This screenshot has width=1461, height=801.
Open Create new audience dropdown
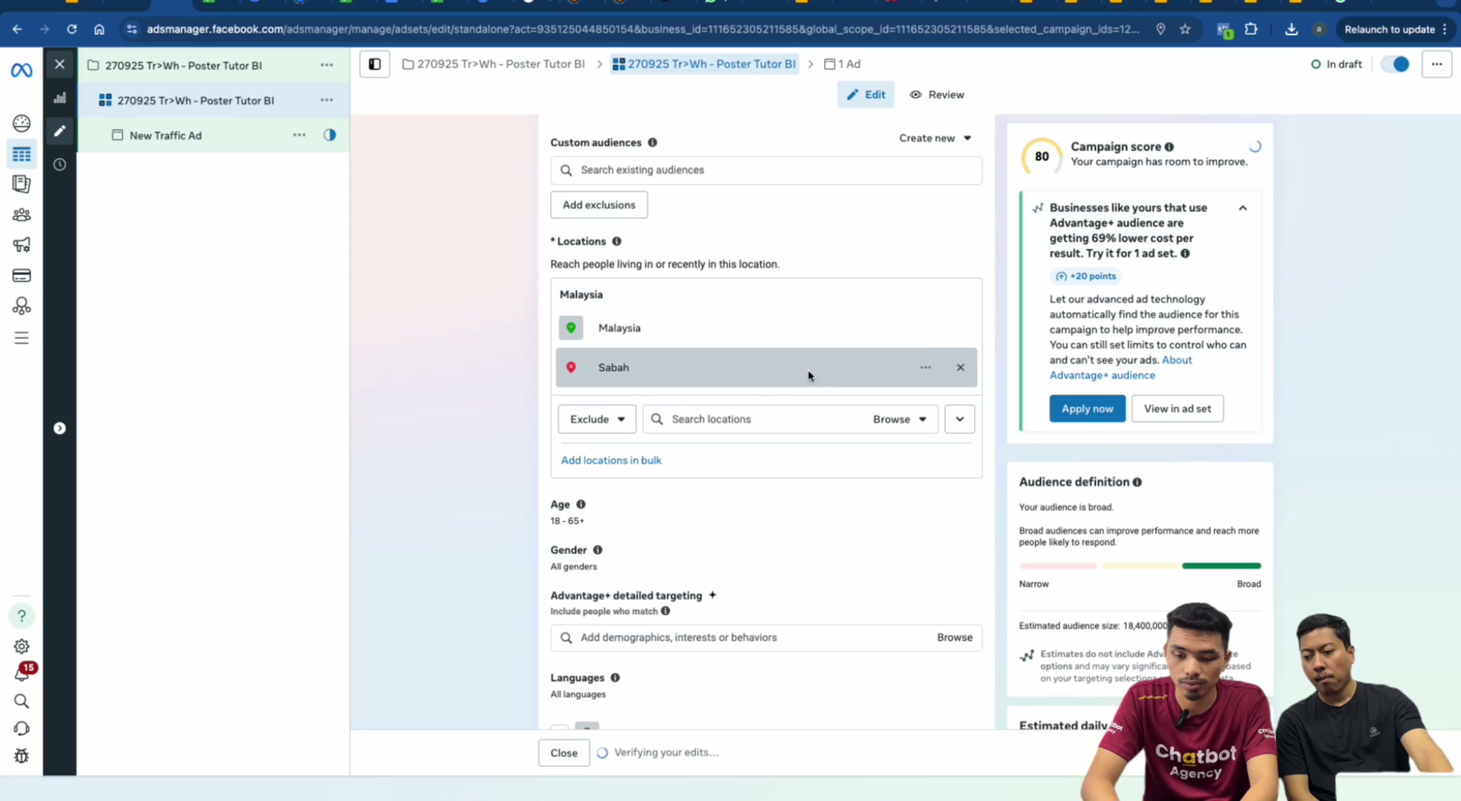coord(935,138)
